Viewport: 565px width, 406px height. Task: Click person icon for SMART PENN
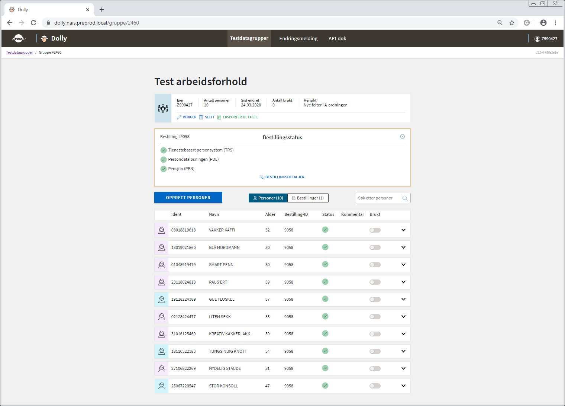(162, 265)
